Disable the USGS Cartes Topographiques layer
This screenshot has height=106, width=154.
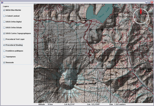point(4,33)
